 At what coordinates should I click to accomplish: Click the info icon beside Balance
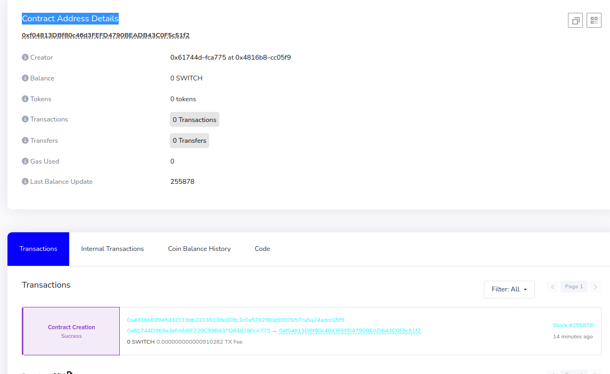24,78
